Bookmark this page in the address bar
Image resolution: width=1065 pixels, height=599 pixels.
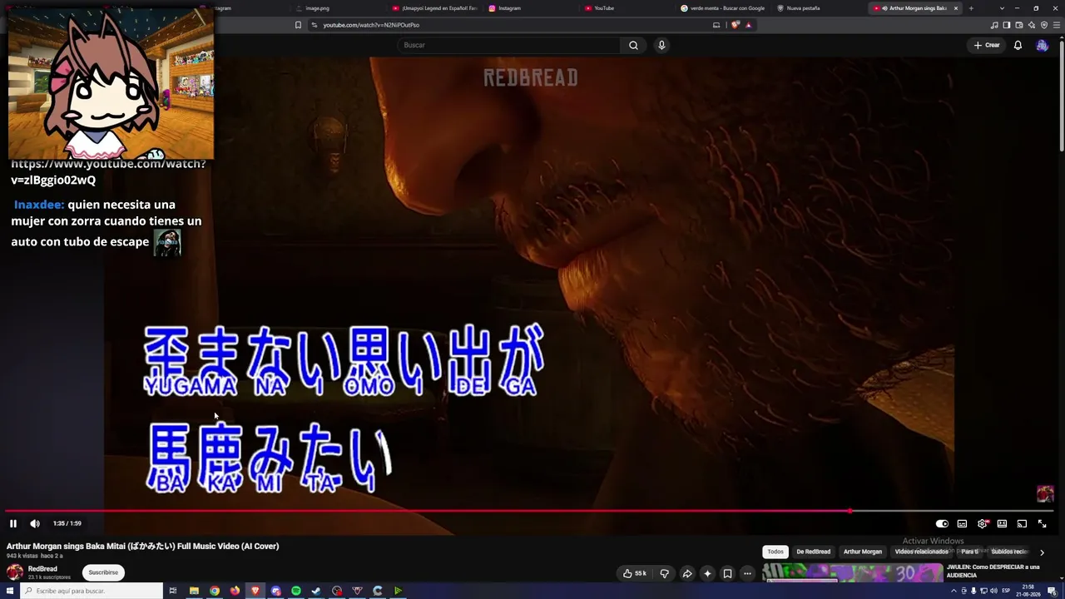(298, 25)
